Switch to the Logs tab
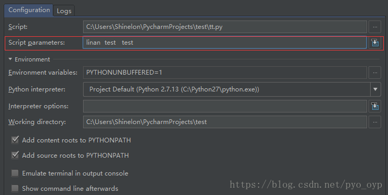This screenshot has height=195, width=388. click(64, 11)
